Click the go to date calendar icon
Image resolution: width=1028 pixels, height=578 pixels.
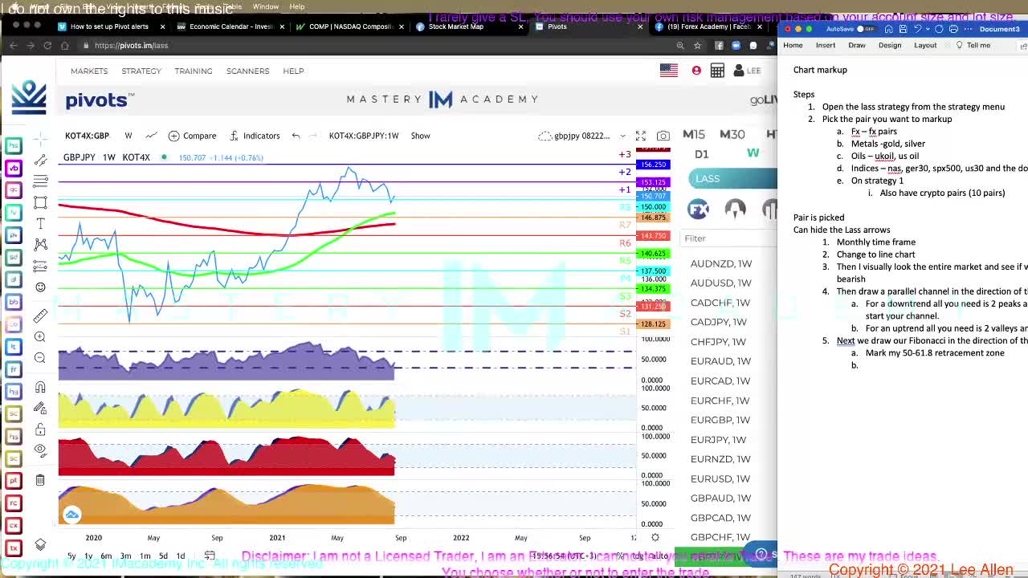[x=210, y=556]
